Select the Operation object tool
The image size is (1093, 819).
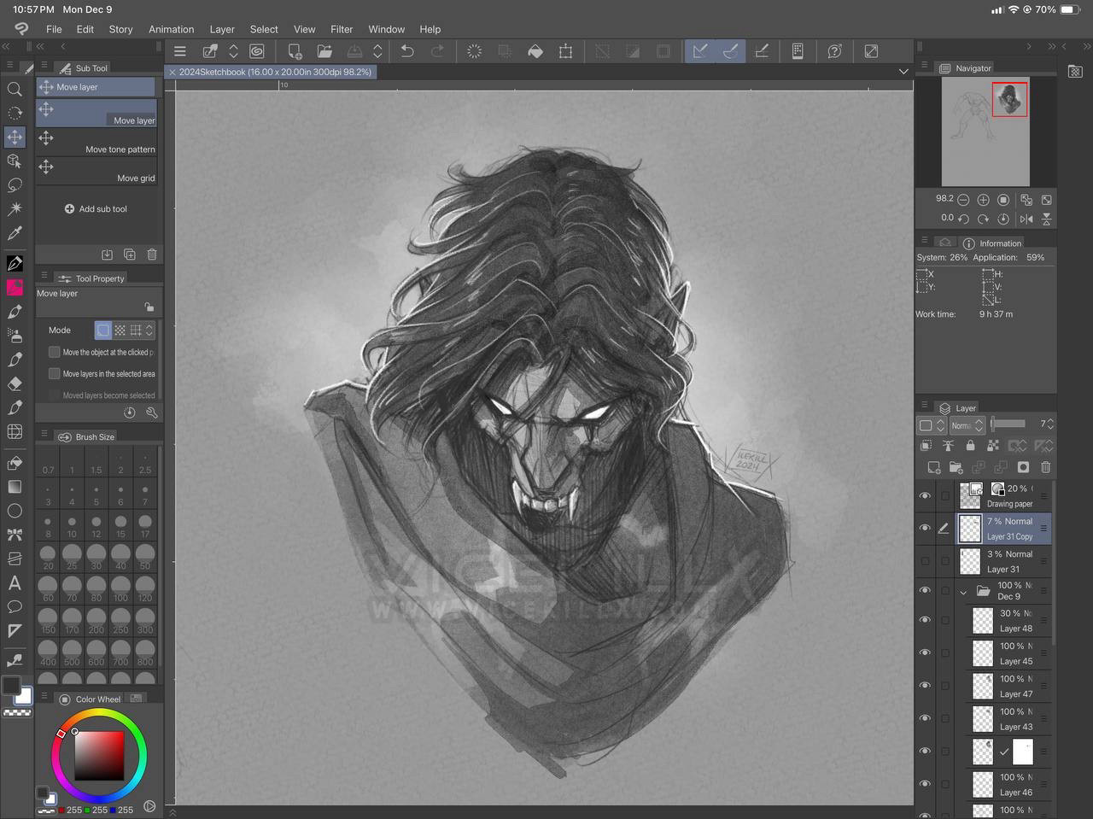[x=15, y=161]
